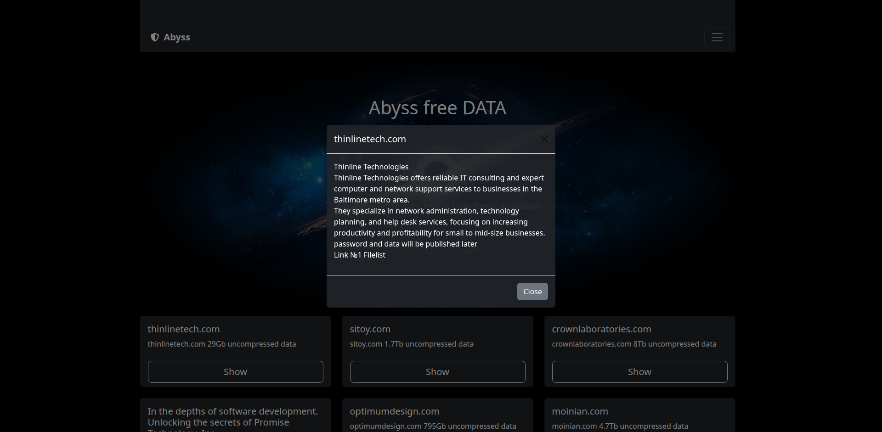Image resolution: width=882 pixels, height=432 pixels.
Task: Click the Abyss shield logo icon
Action: (155, 37)
